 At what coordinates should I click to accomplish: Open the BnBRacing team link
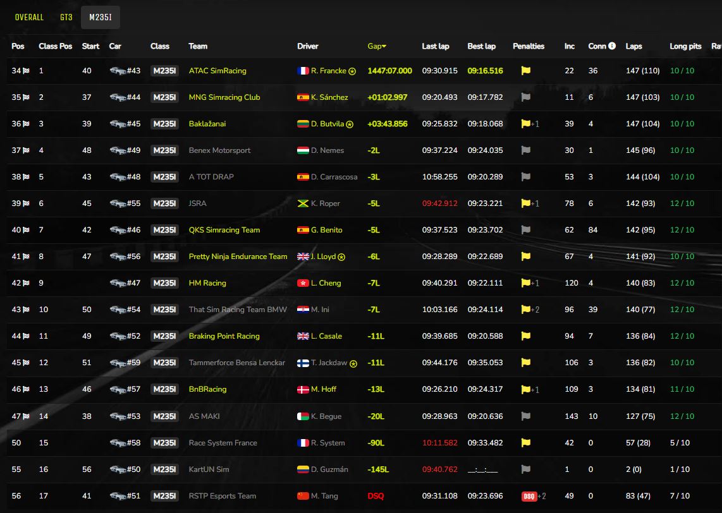pos(207,389)
